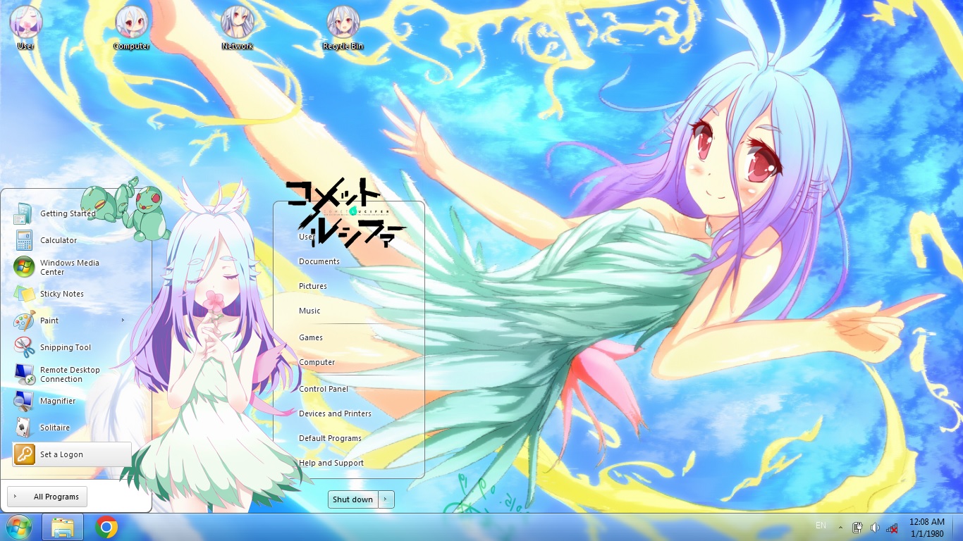This screenshot has width=963, height=541.
Task: Open User folder in Start menu
Action: (306, 237)
